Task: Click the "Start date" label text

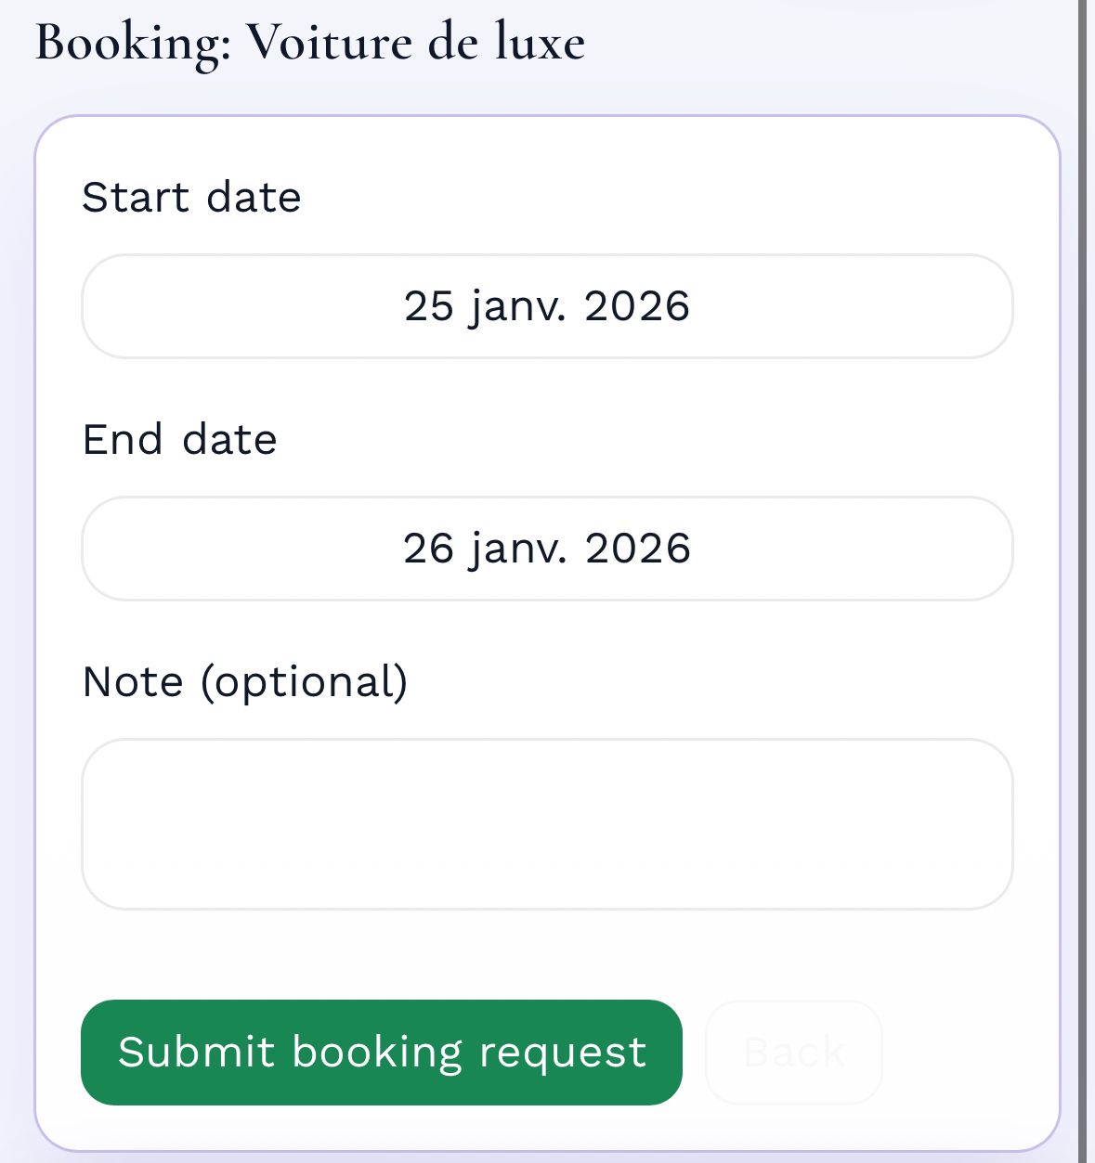Action: [191, 197]
